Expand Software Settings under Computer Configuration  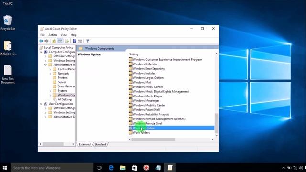pos(45,56)
